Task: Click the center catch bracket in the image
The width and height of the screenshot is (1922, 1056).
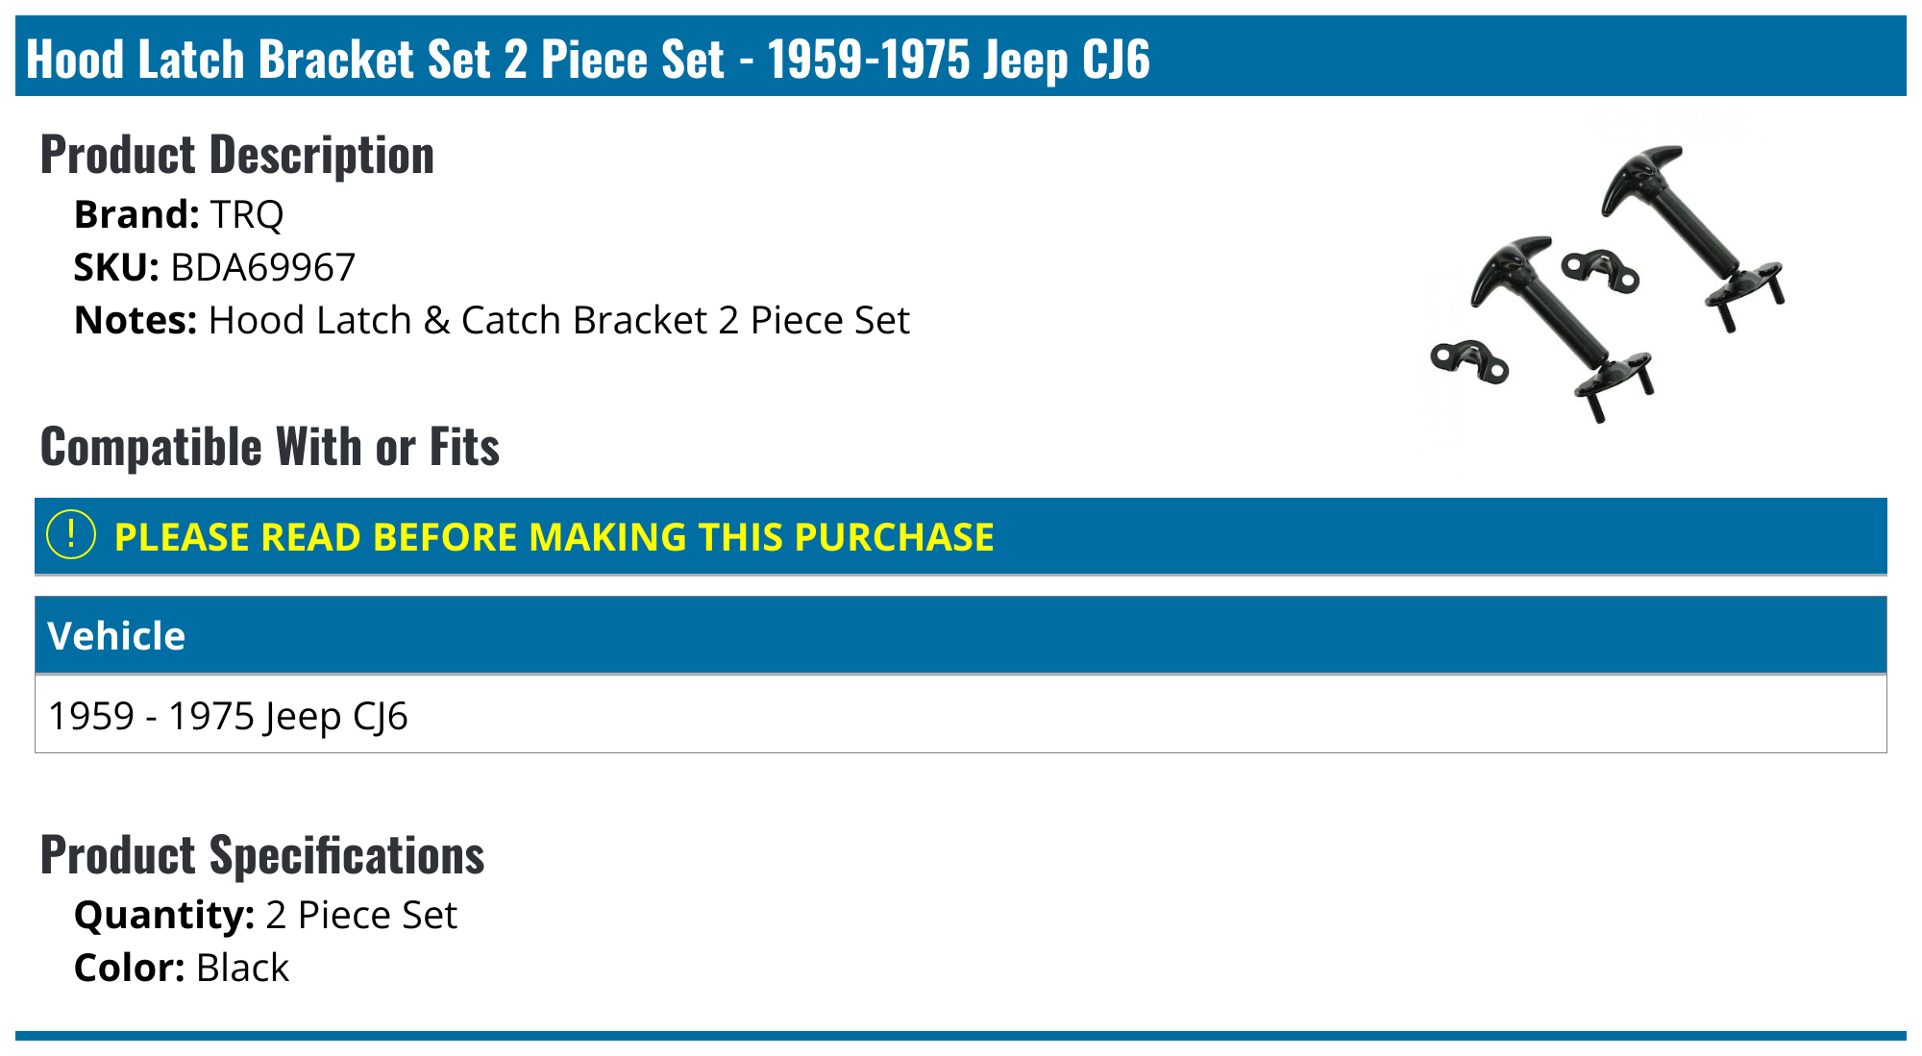Action: [1599, 269]
